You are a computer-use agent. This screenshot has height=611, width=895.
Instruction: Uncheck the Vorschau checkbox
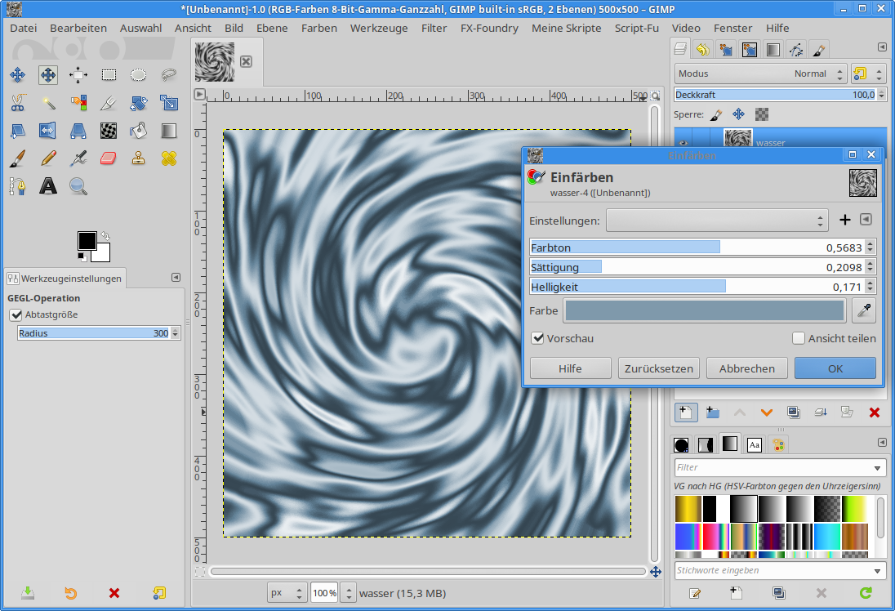(537, 338)
